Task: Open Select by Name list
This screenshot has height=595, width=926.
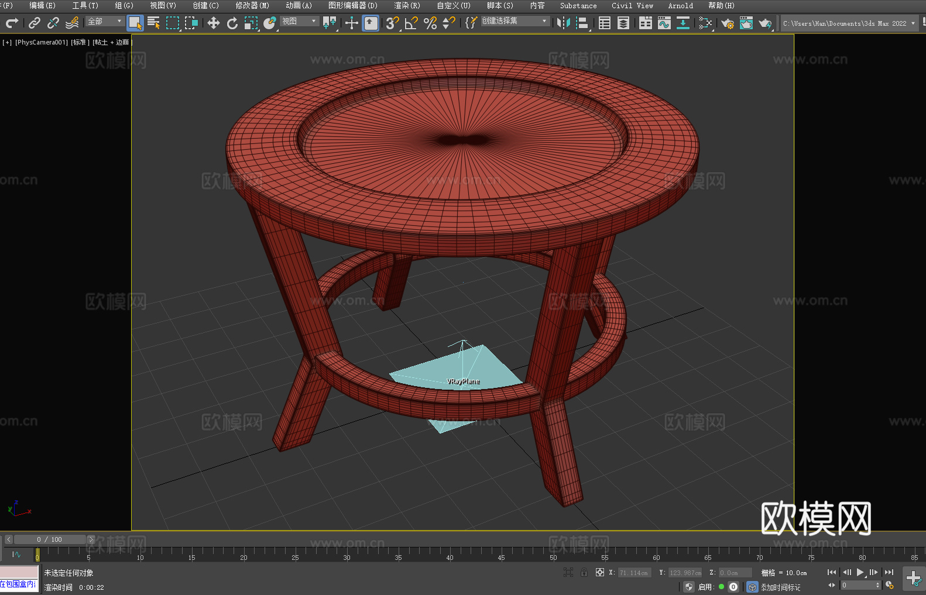Action: coord(154,23)
